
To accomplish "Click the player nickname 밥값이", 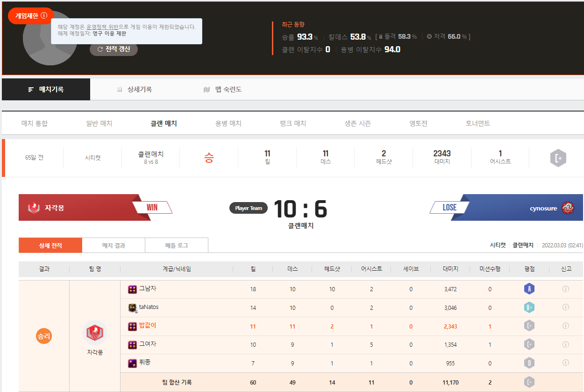I will coord(148,326).
